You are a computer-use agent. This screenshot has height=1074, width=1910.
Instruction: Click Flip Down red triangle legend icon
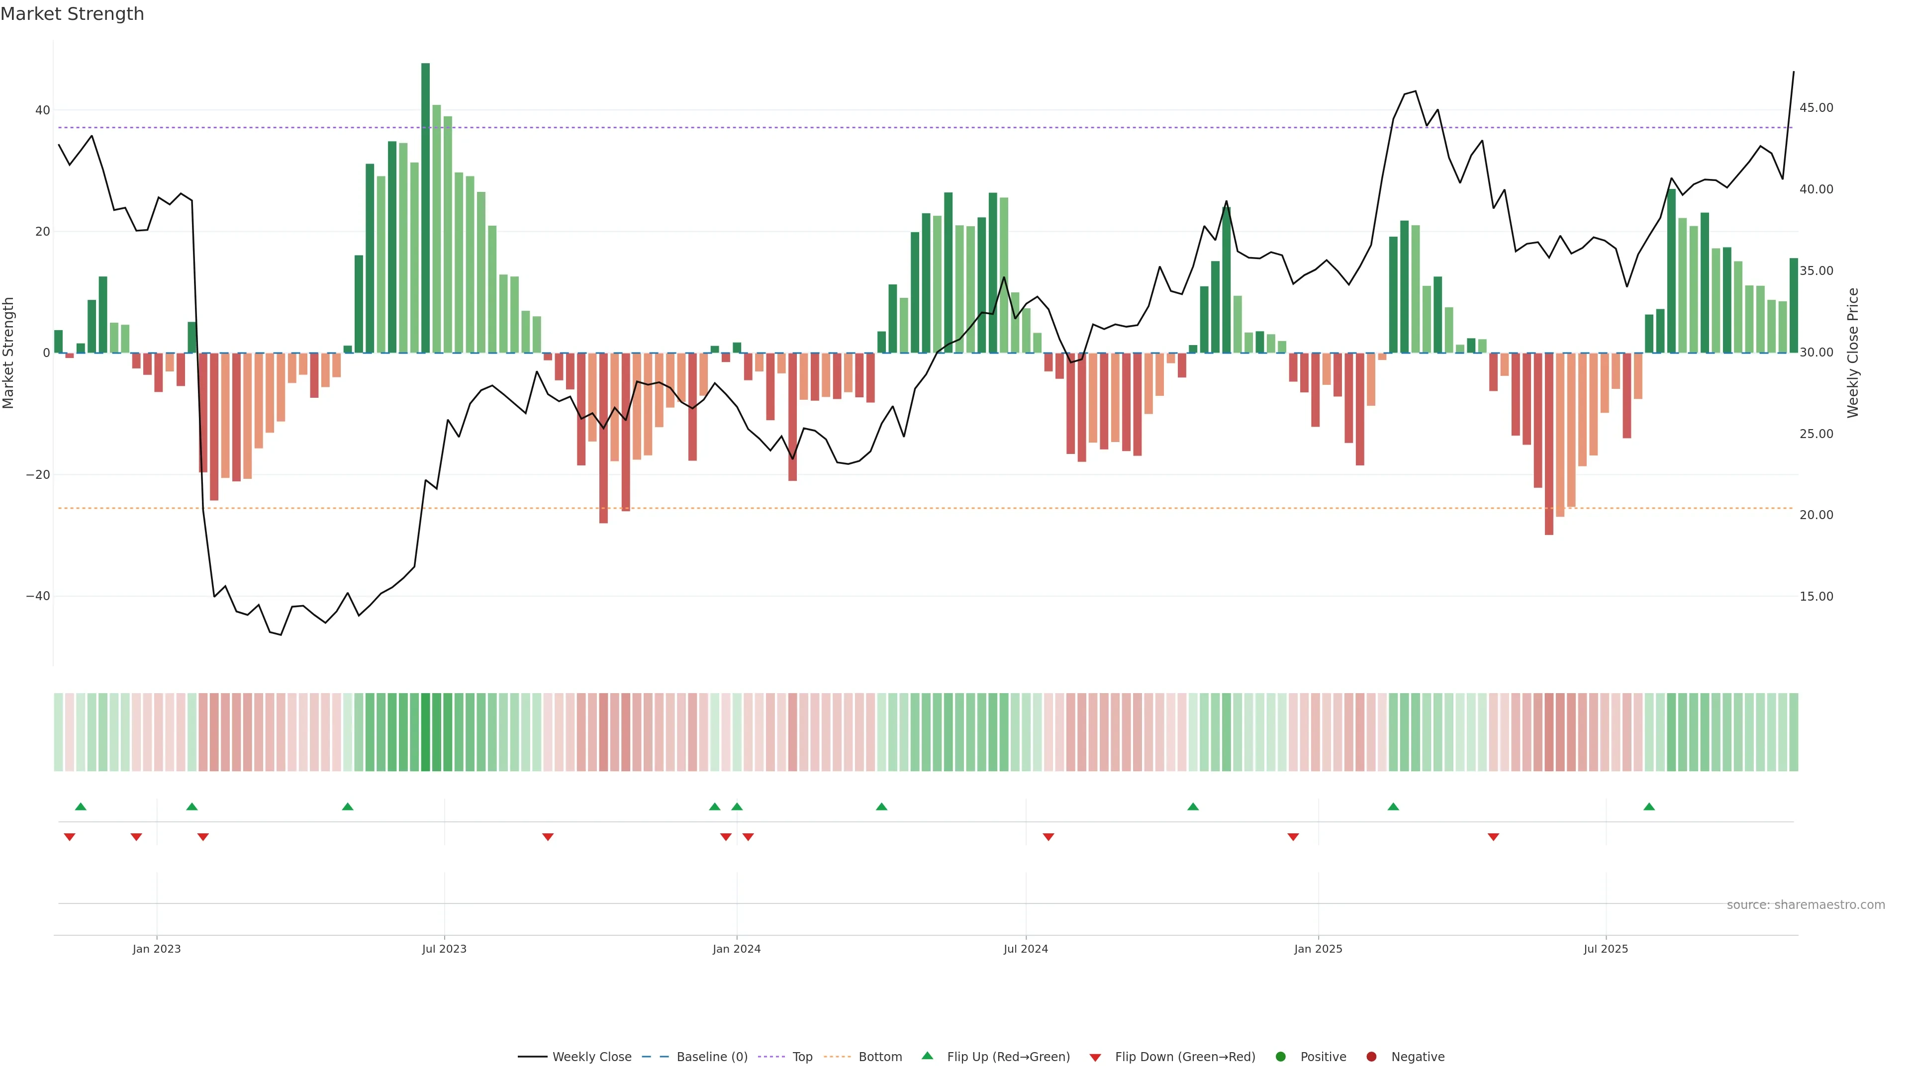coord(1095,1057)
